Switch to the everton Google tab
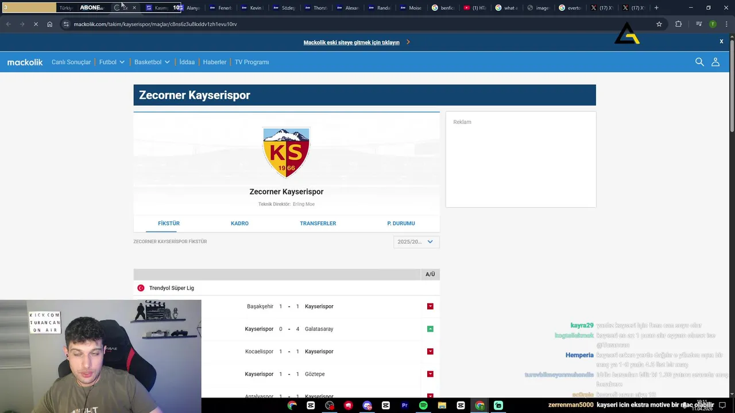The width and height of the screenshot is (735, 413). point(570,8)
